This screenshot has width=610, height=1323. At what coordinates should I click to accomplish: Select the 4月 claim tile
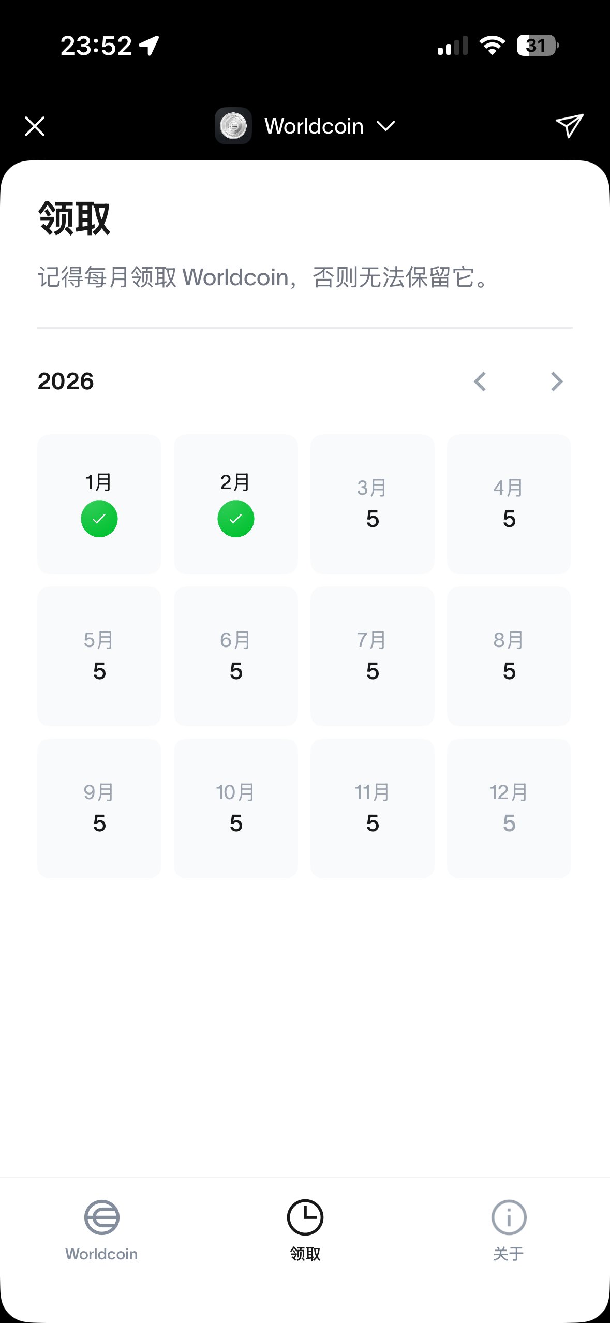tap(509, 504)
